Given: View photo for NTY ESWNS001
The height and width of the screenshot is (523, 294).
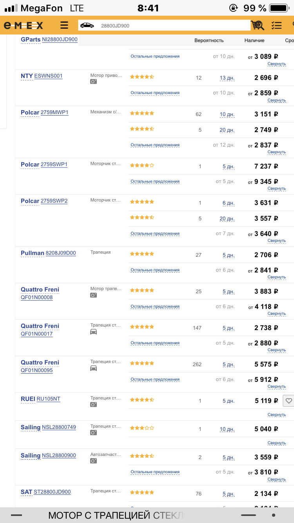Looking at the screenshot, I should [x=93, y=82].
